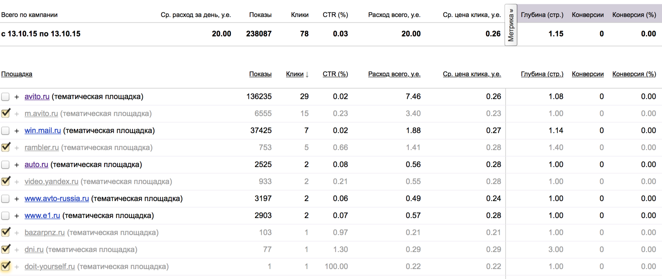The width and height of the screenshot is (662, 279).
Task: Sort table by Клики column
Action: click(295, 74)
